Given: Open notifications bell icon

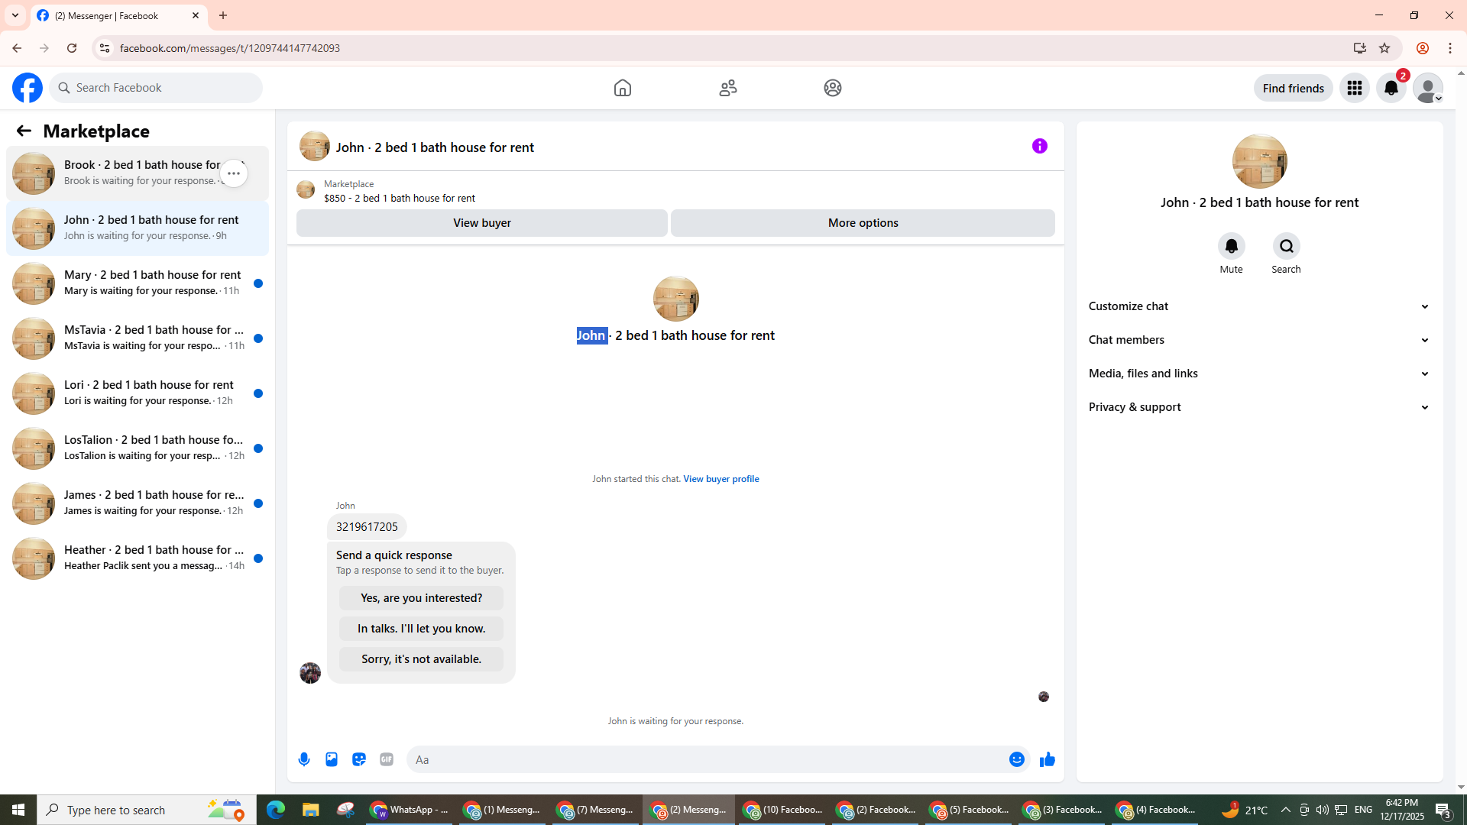Looking at the screenshot, I should point(1391,88).
